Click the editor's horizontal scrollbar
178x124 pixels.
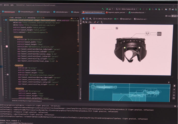pyautogui.click(x=32, y=99)
